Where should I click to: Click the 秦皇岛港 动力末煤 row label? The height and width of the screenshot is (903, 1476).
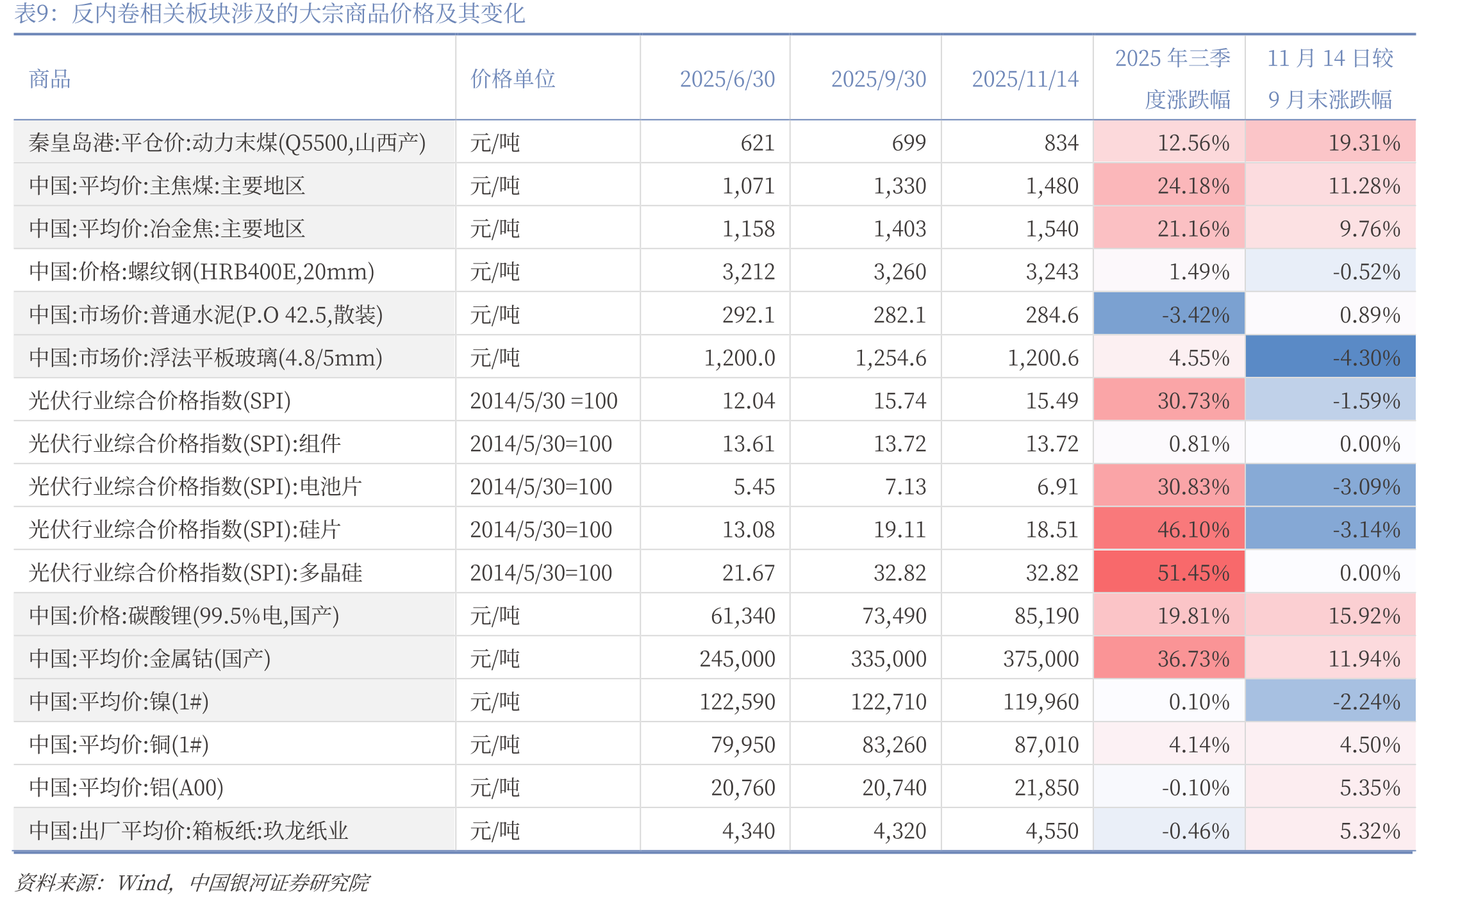click(228, 142)
